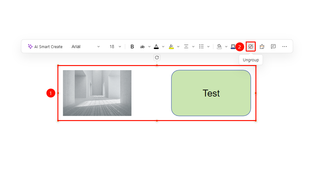This screenshot has height=188, width=332.
Task: Click the border style icon
Action: [x=233, y=47]
